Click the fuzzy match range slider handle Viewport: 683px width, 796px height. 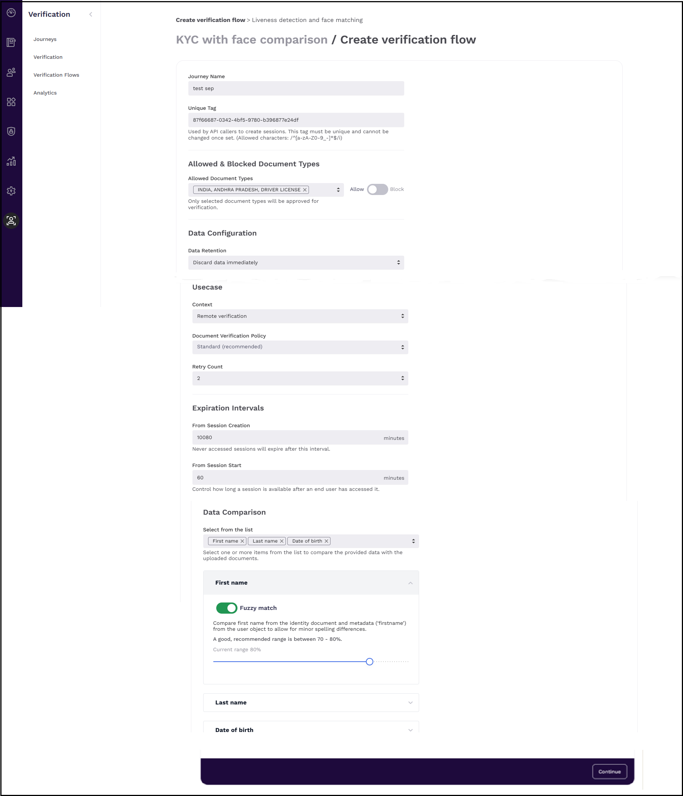pyautogui.click(x=369, y=662)
